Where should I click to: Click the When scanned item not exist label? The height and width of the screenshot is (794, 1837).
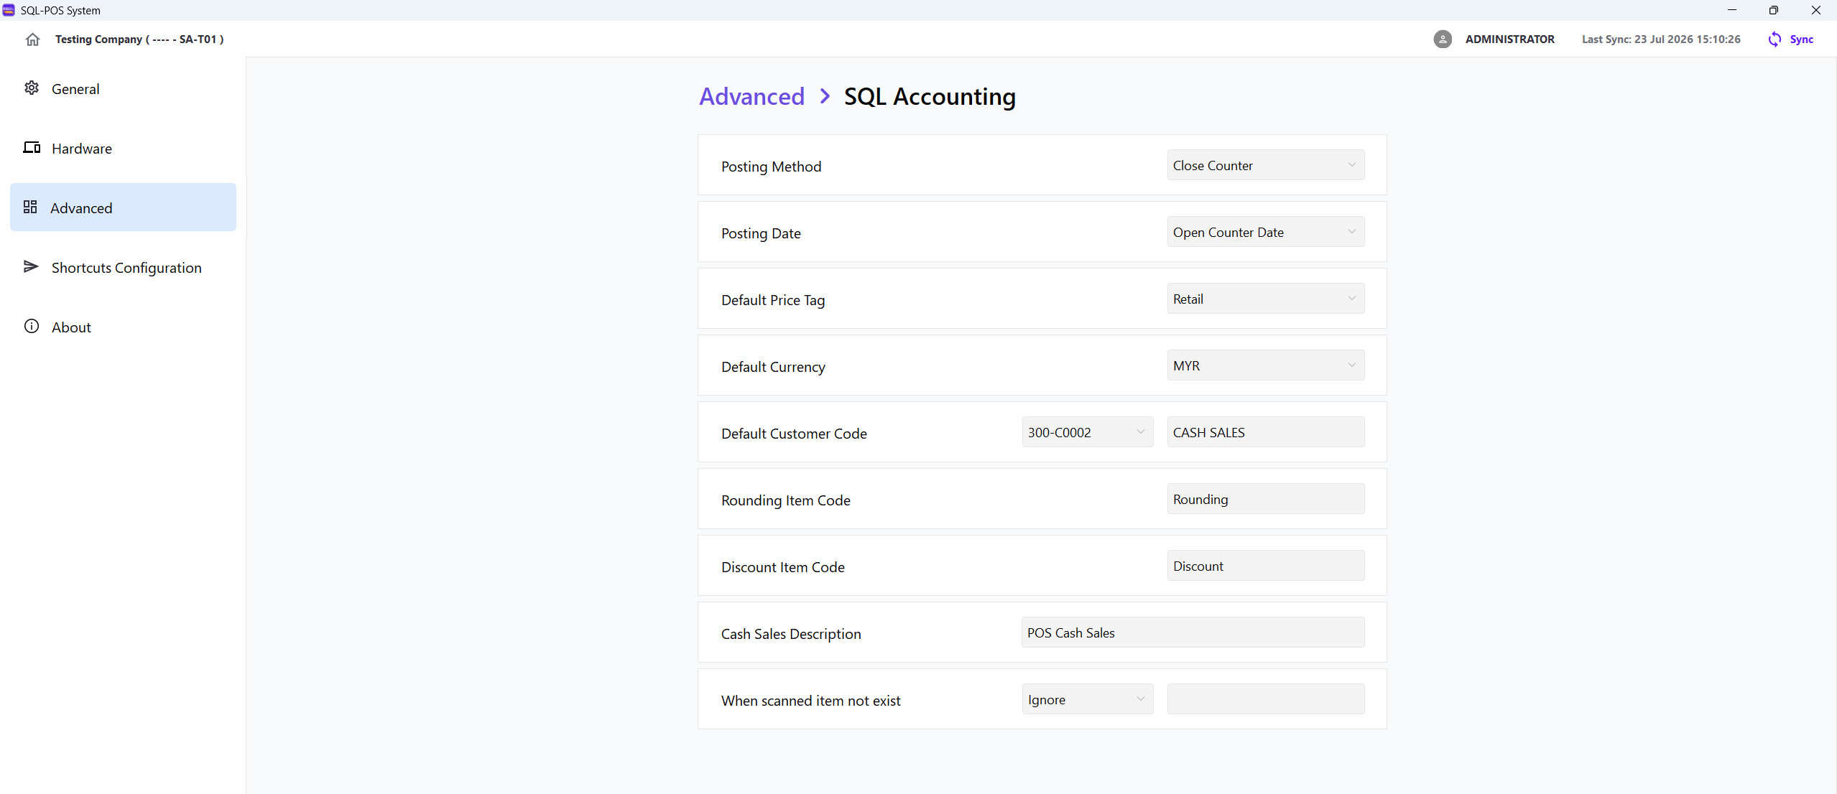(810, 701)
